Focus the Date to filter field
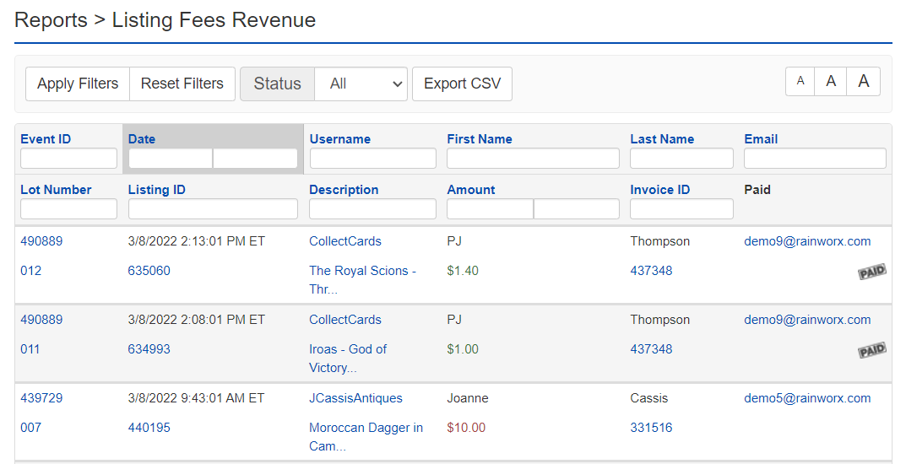Image resolution: width=906 pixels, height=464 pixels. (x=255, y=158)
